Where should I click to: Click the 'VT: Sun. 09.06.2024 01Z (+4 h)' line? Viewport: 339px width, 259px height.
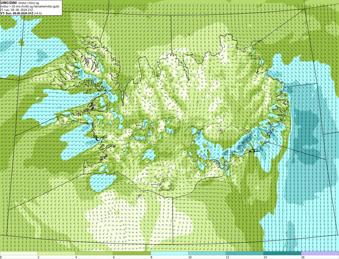21,13
